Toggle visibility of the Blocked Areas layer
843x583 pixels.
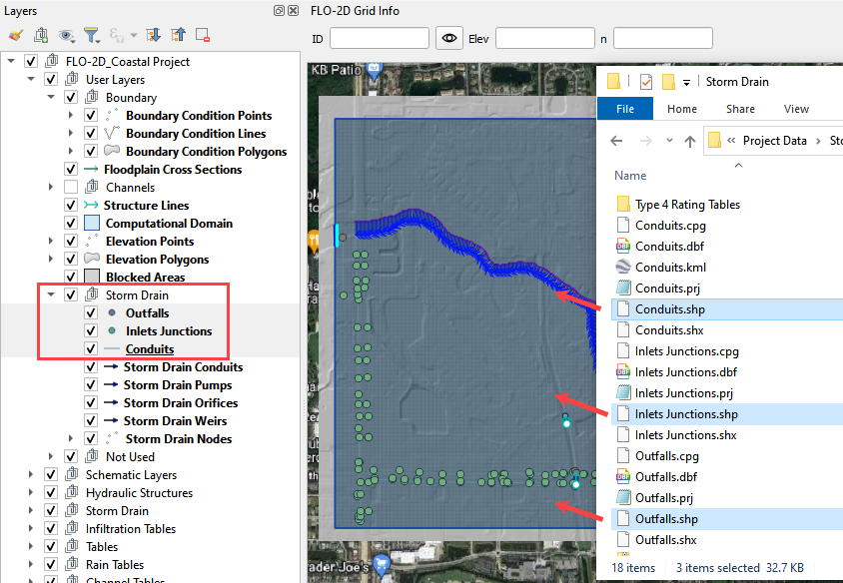pyautogui.click(x=71, y=278)
